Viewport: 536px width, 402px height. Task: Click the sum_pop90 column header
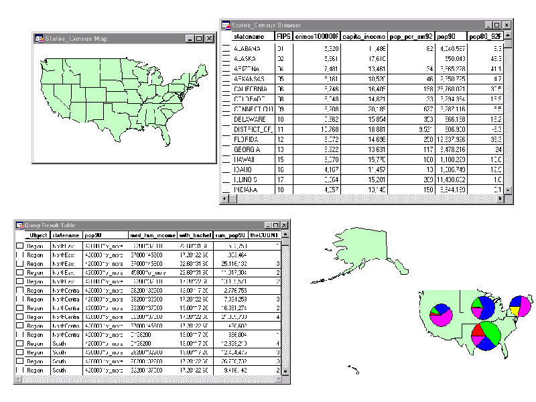pyautogui.click(x=230, y=235)
